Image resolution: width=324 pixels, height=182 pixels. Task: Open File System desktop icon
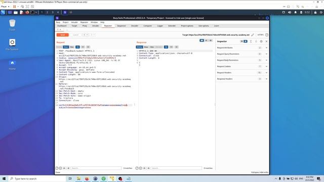point(12,44)
